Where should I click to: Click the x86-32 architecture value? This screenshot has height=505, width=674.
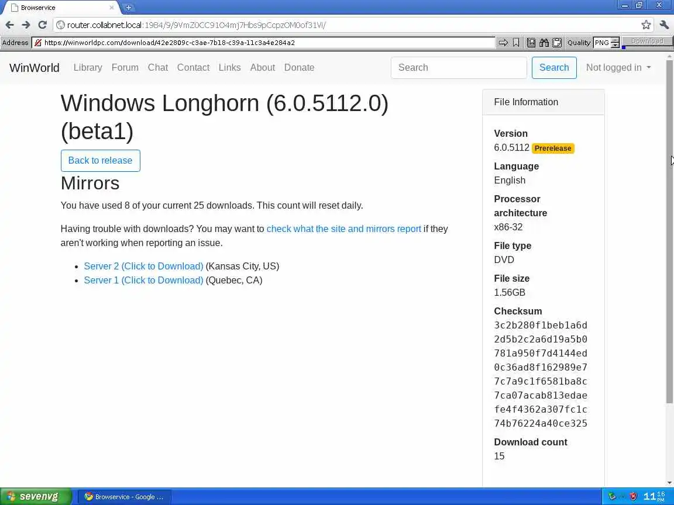click(x=508, y=227)
